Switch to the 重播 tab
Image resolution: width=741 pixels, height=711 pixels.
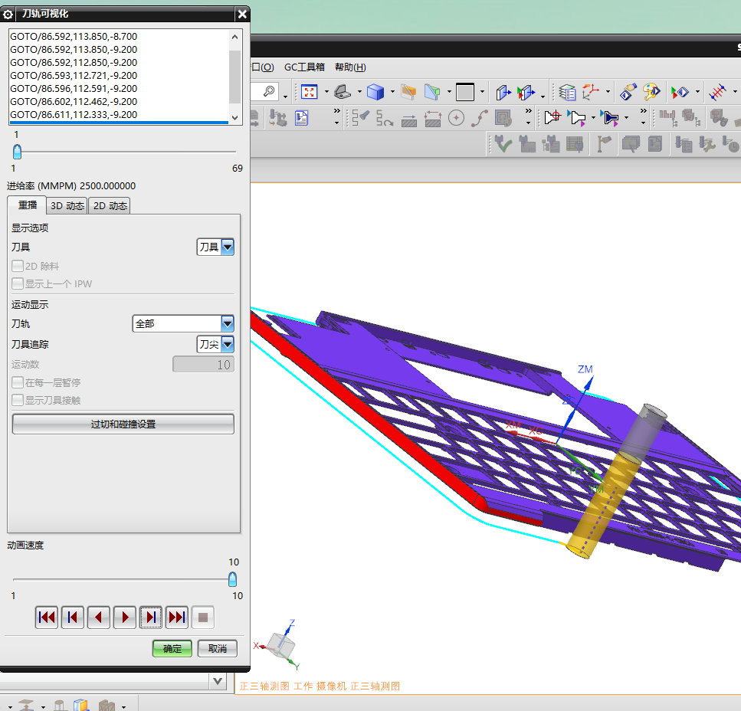click(x=27, y=205)
